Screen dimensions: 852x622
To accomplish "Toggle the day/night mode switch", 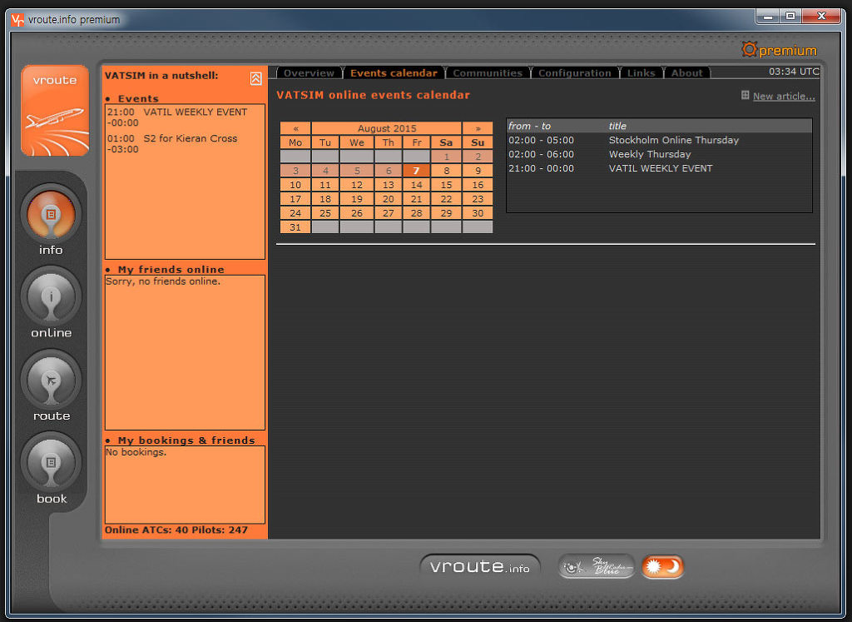I will coord(662,567).
